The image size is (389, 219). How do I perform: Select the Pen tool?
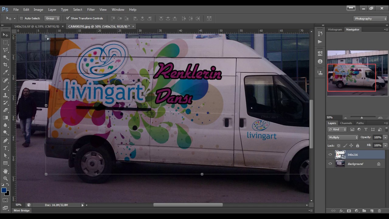pos(5,141)
